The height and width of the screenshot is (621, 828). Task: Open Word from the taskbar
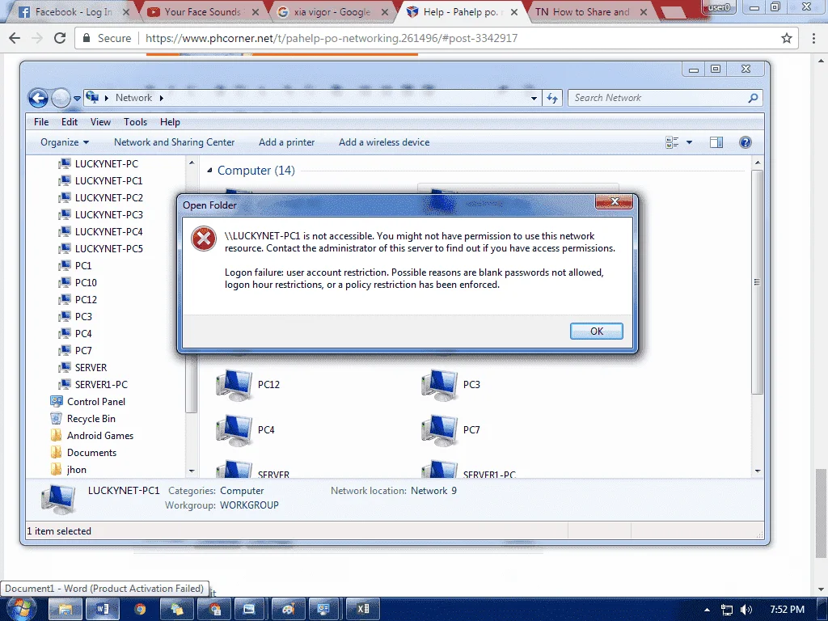point(102,609)
